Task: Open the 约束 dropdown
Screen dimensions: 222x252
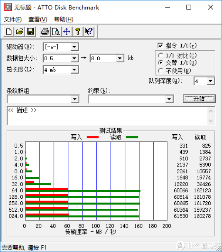Action: coord(169,99)
